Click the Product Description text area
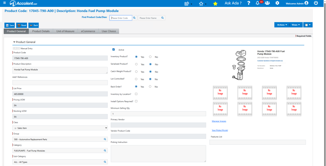326x166 pixels. (x=60, y=70)
